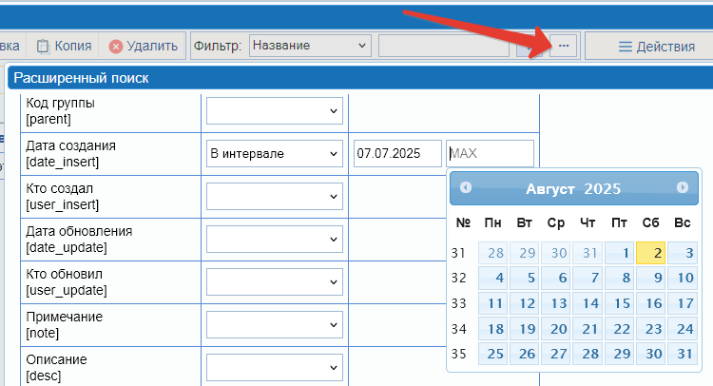Choose August 18 in the calendar
This screenshot has width=713, height=386.
pyautogui.click(x=492, y=329)
